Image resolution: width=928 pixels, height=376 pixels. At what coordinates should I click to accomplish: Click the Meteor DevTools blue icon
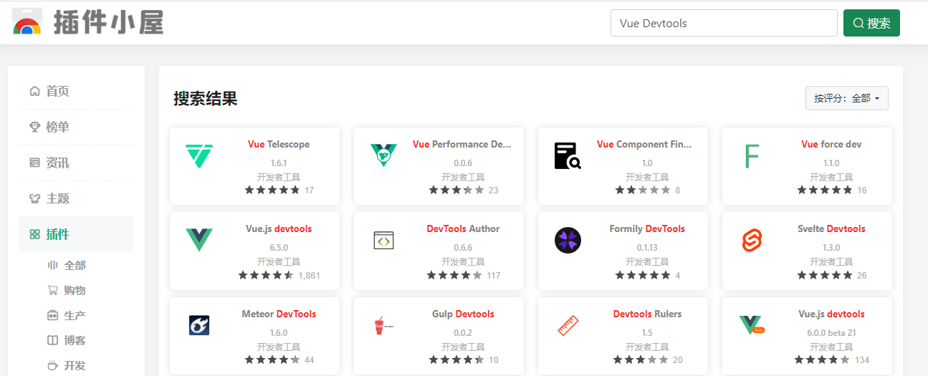[198, 325]
